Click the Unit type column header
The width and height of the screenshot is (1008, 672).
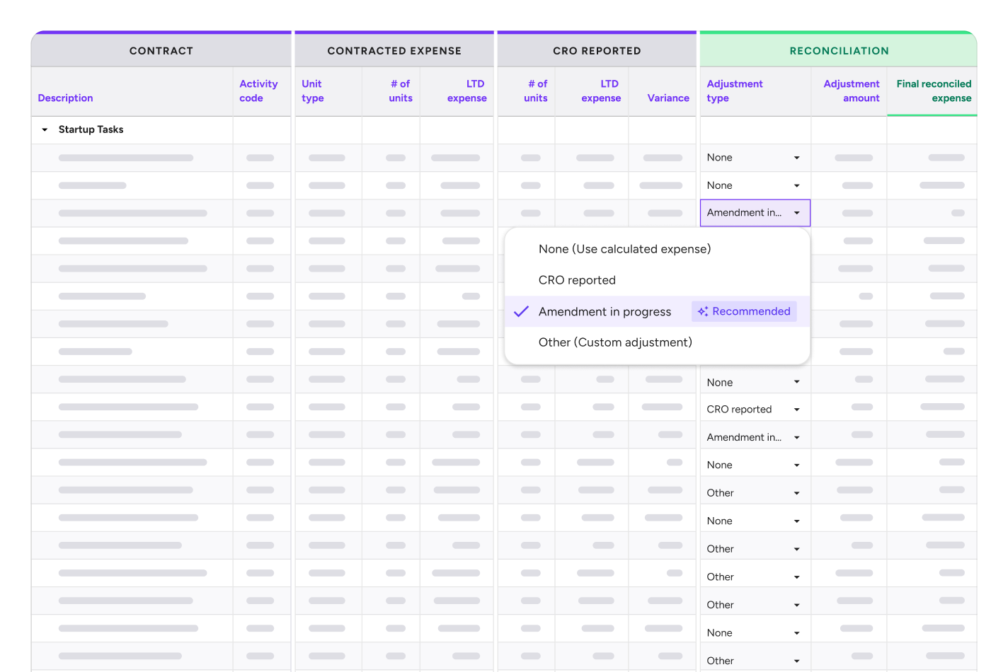(x=312, y=91)
